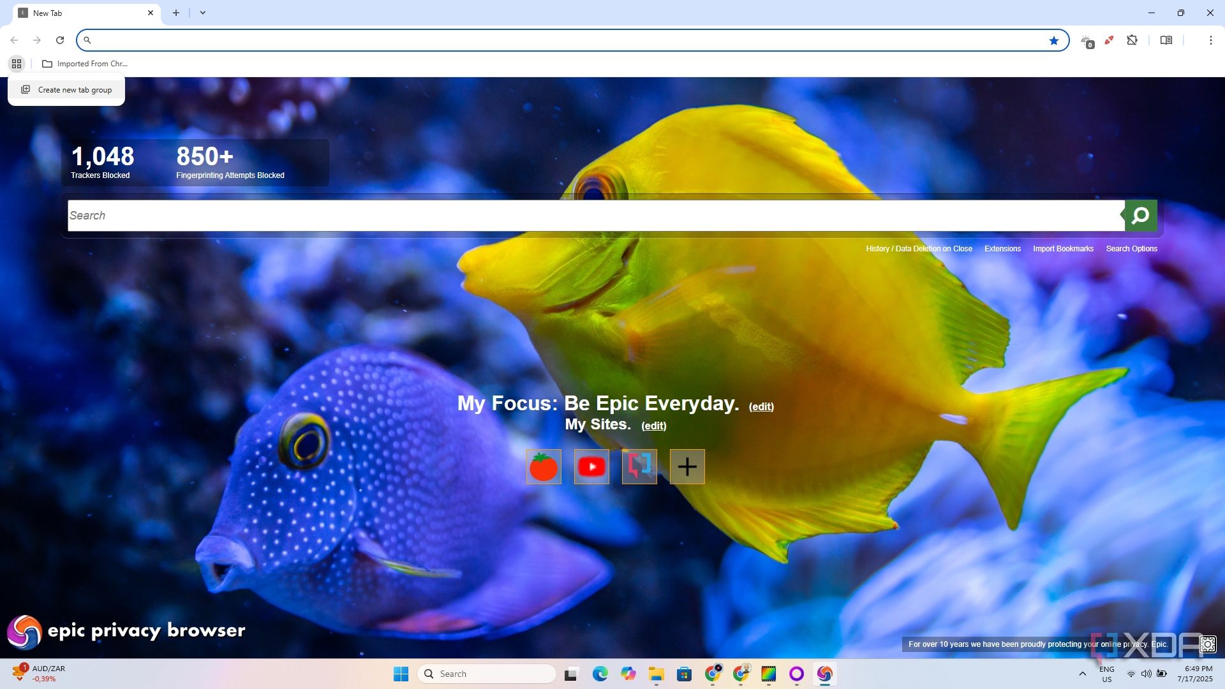Viewport: 1225px width, 689px height.
Task: Launch Microsoft Edge from the taskbar
Action: tap(600, 674)
